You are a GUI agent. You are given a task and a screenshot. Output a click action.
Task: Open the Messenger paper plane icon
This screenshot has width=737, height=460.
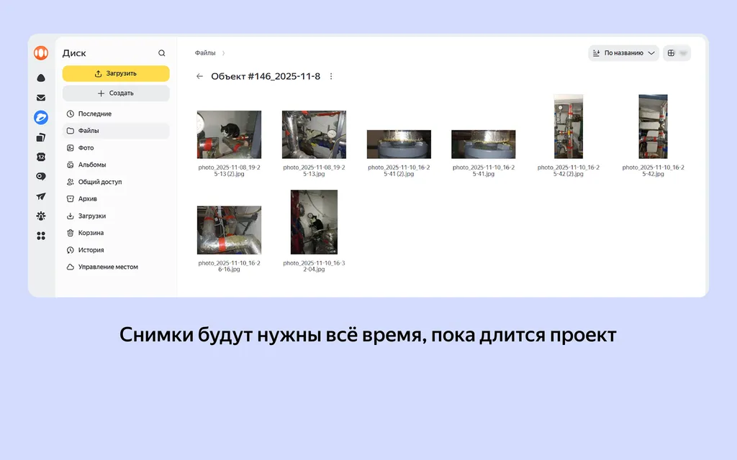click(41, 196)
